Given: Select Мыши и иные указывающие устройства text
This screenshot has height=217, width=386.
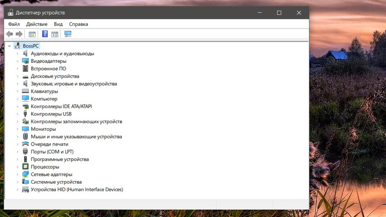Looking at the screenshot, I should [76, 136].
